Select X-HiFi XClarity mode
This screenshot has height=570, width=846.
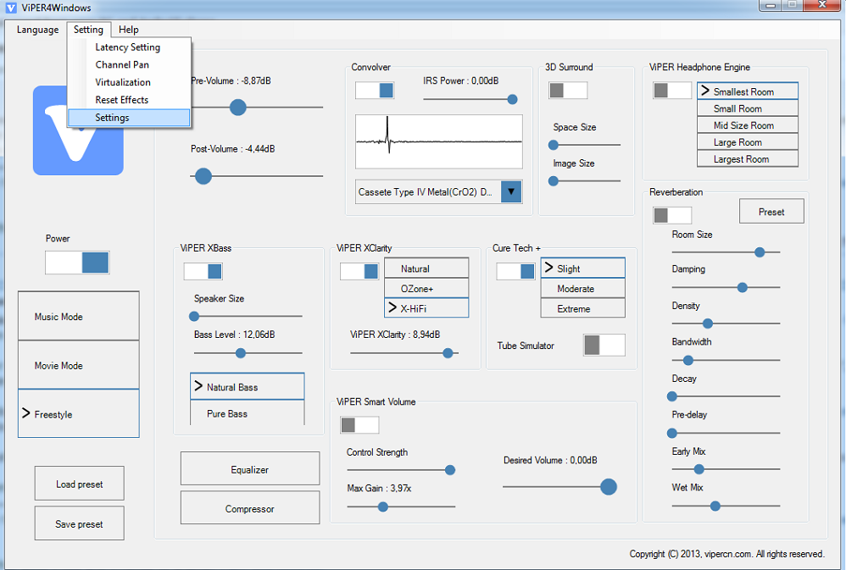click(426, 308)
